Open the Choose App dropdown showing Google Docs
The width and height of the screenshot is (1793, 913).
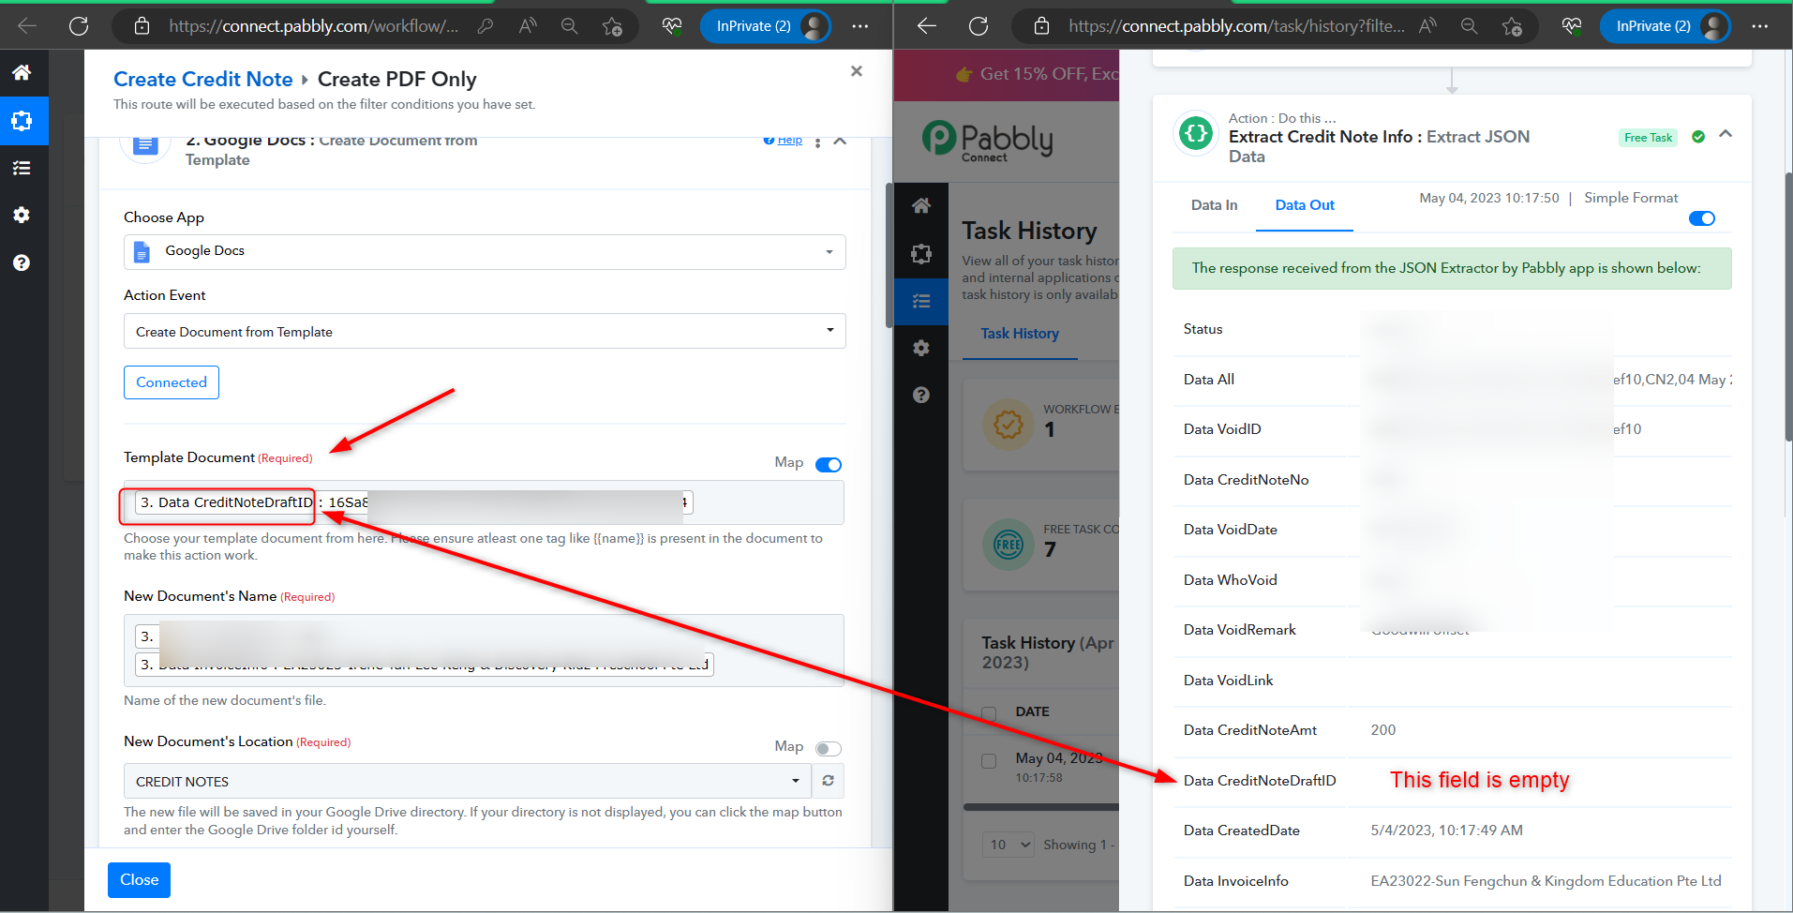point(485,251)
